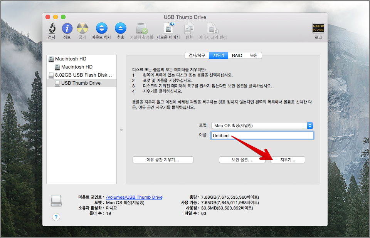Click the red close window button
The height and width of the screenshot is (238, 370).
coord(48,17)
